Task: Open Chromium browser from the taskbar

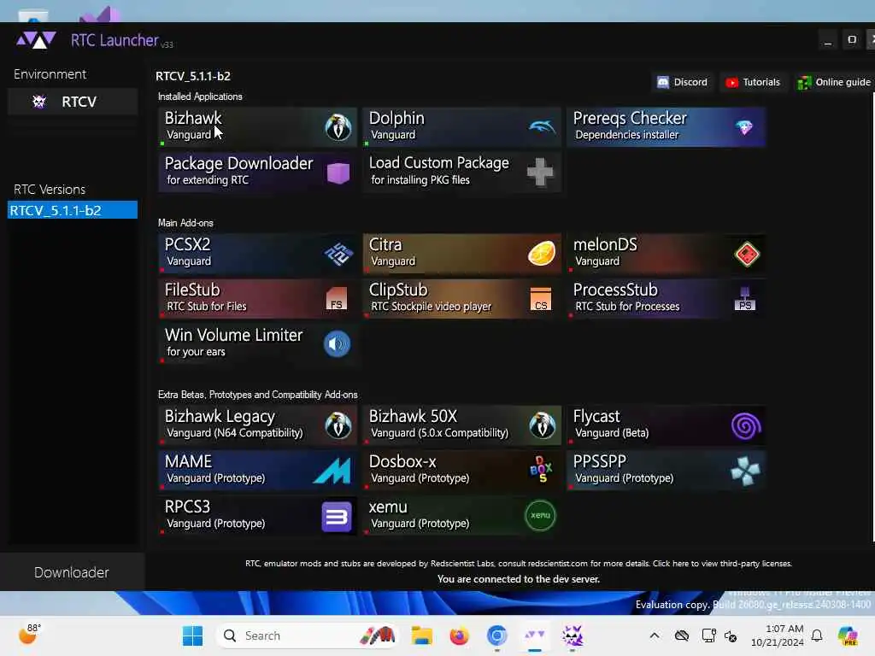Action: [x=496, y=635]
